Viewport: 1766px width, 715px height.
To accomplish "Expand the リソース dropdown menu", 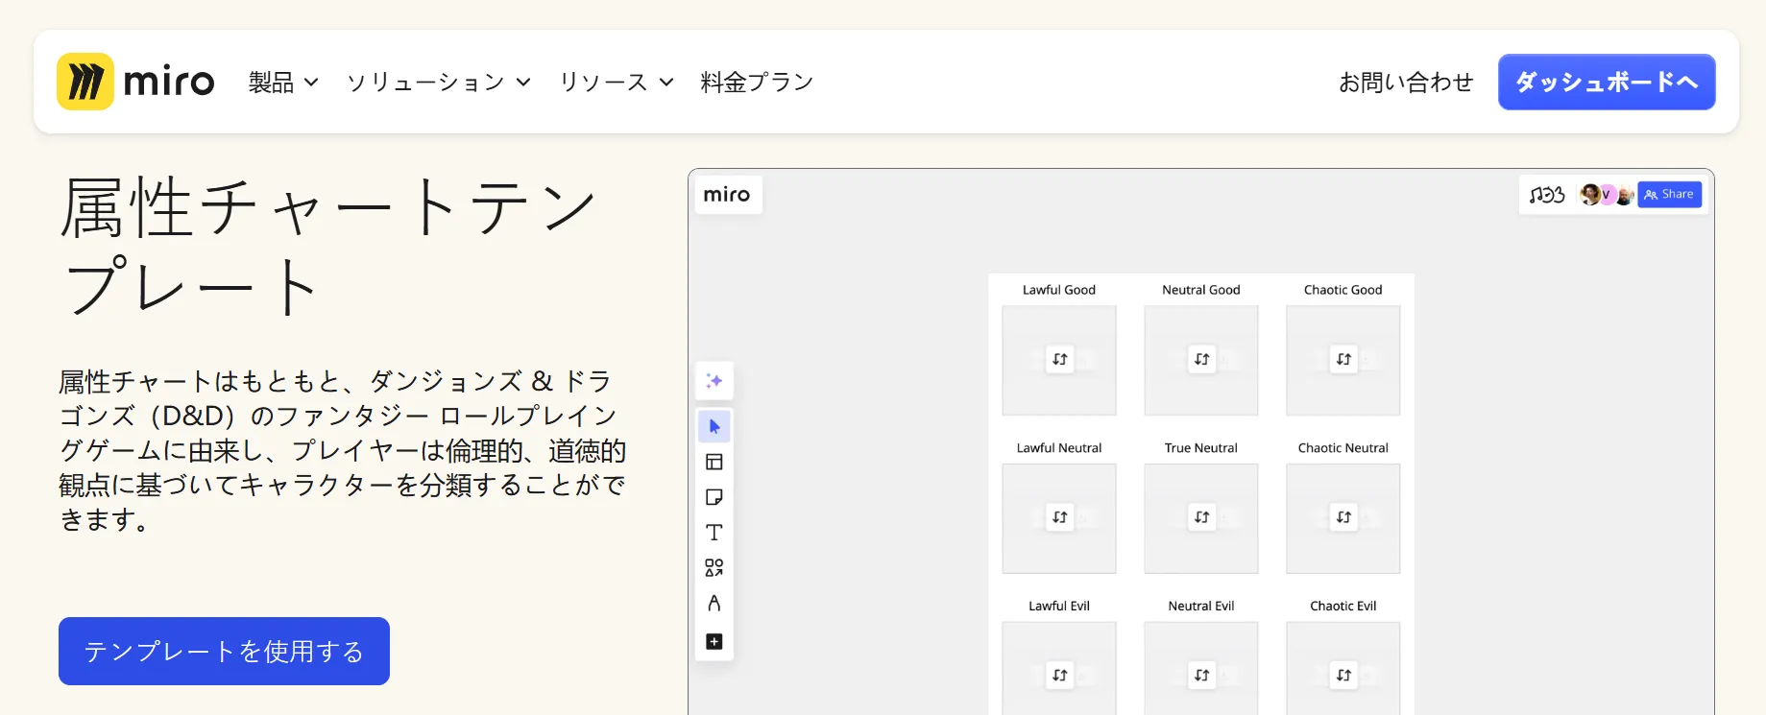I will point(616,83).
